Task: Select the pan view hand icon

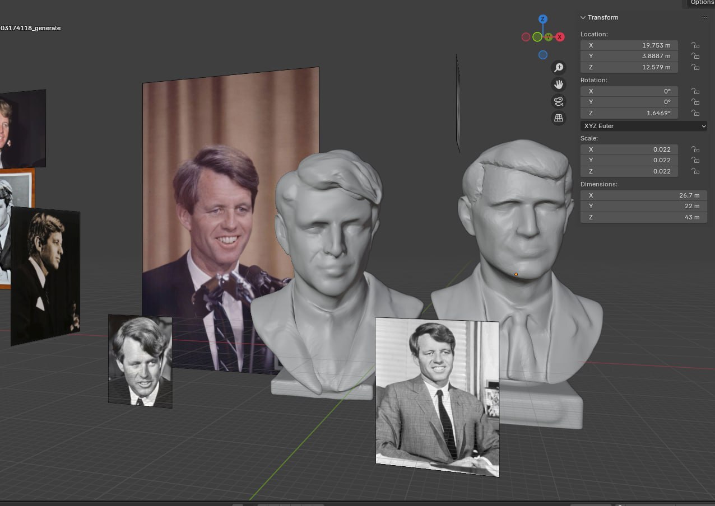Action: click(558, 85)
